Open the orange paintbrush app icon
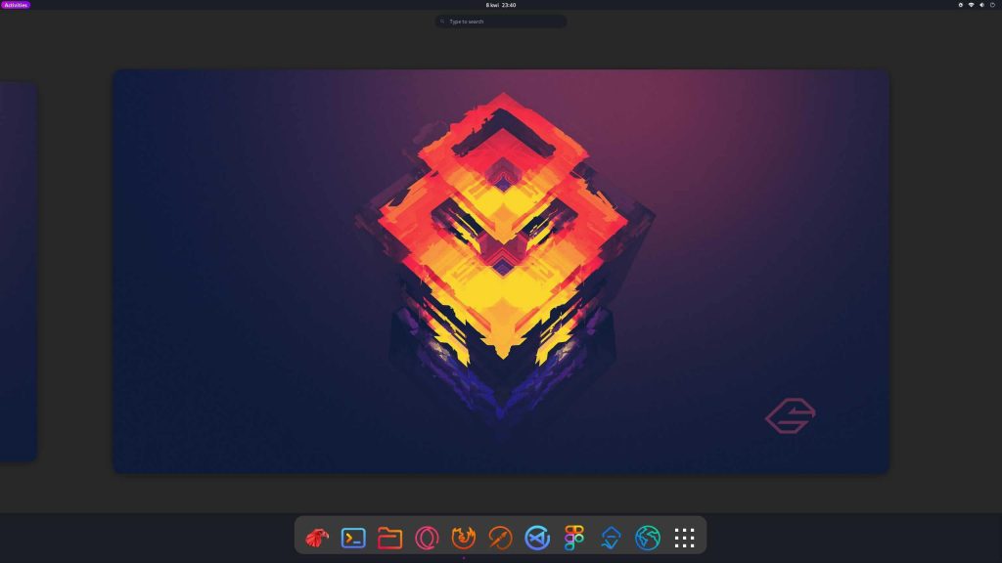Screen dimensions: 1002x563 tap(500, 537)
